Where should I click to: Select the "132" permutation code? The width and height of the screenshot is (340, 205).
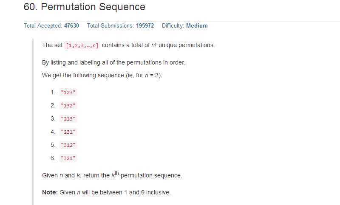[x=68, y=106]
